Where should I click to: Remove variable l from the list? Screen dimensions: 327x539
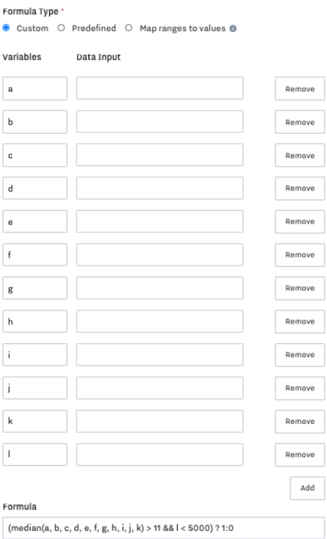tap(300, 455)
